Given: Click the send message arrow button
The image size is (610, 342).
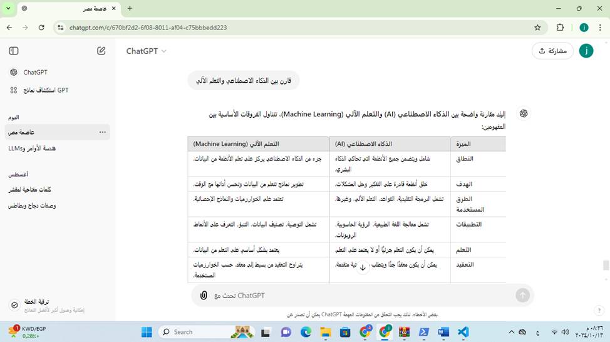Looking at the screenshot, I should (x=522, y=295).
